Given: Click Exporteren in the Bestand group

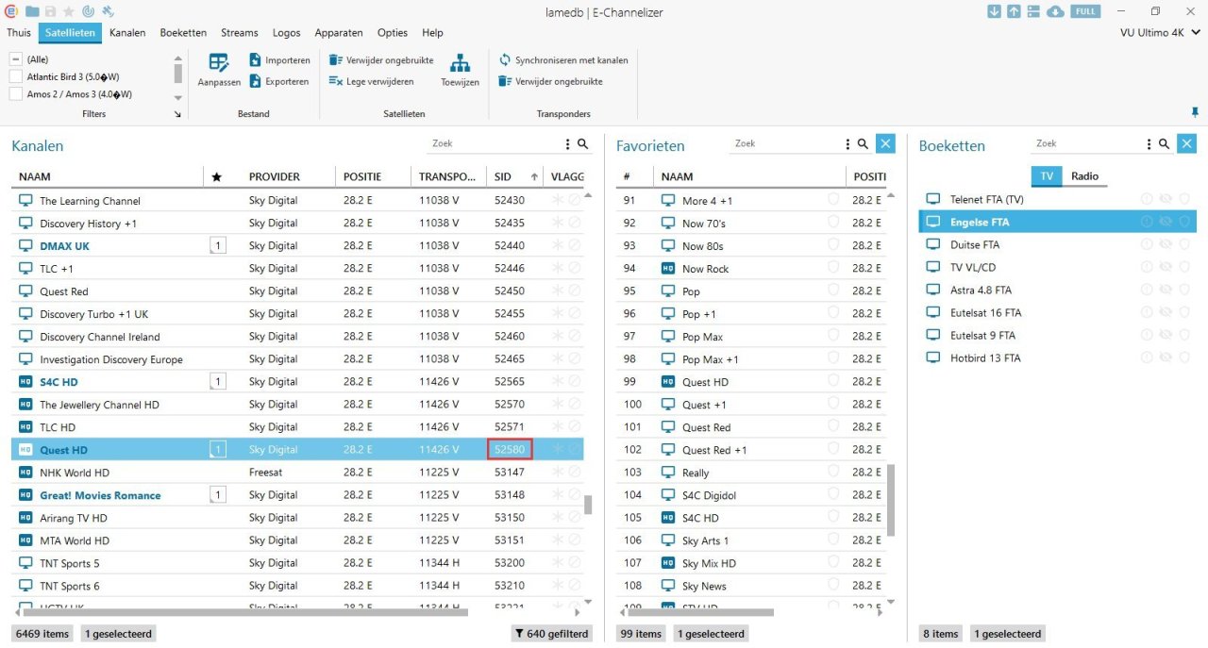Looking at the screenshot, I should 279,82.
